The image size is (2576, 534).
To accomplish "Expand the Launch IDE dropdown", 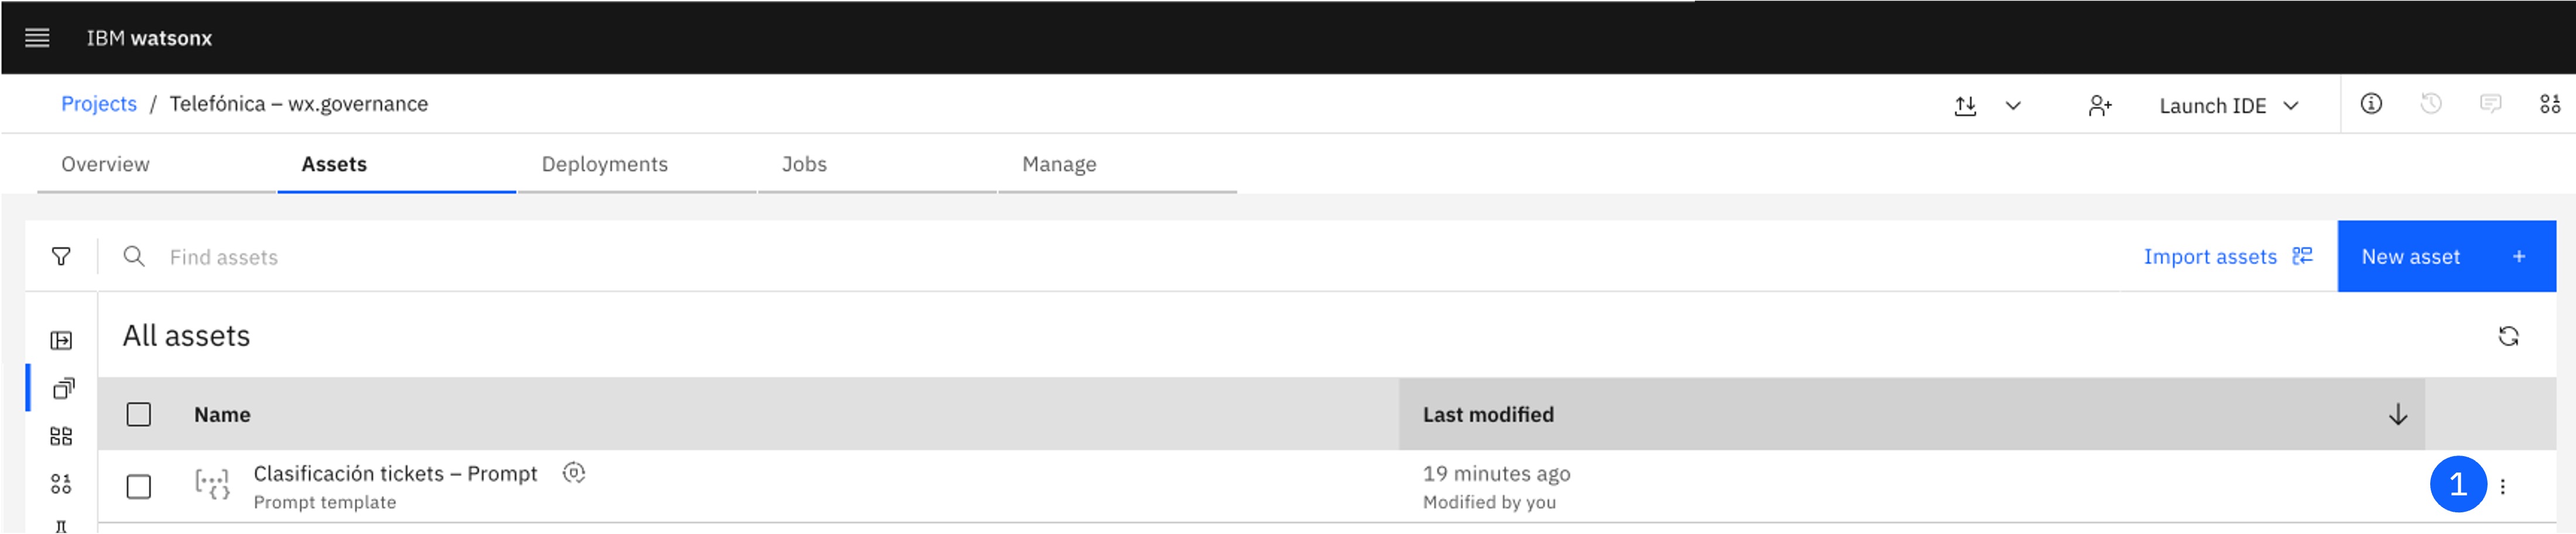I will pos(2228,106).
